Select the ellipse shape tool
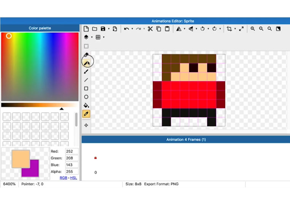This screenshot has width=290, height=205. click(x=86, y=97)
